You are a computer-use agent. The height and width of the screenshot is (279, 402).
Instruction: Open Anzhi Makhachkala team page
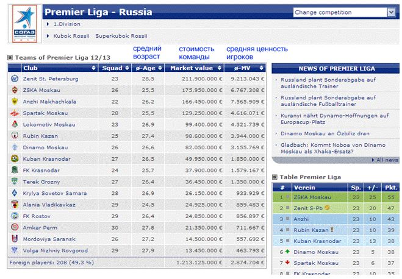click(x=49, y=102)
